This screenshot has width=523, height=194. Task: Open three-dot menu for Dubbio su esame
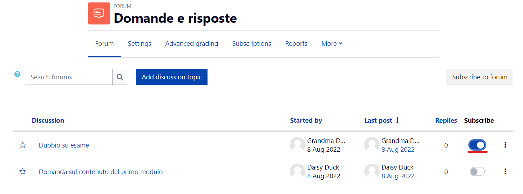pos(505,145)
